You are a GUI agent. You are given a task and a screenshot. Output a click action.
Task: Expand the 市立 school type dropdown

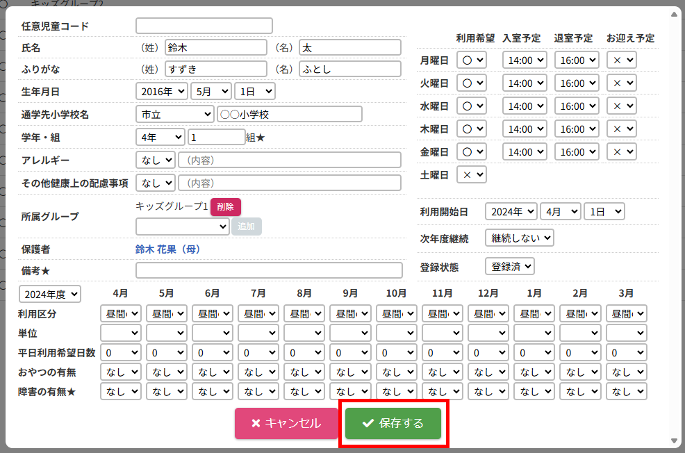[x=175, y=114]
